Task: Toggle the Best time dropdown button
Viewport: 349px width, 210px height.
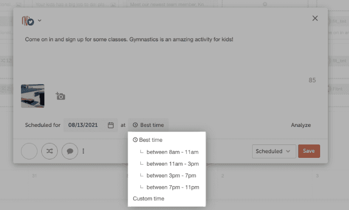Action: tap(148, 125)
